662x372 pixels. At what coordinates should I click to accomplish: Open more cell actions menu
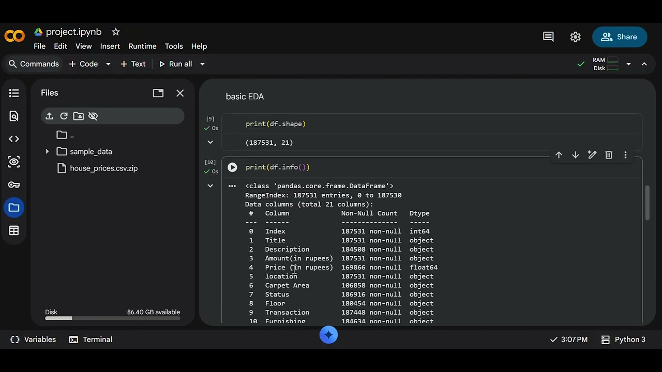(x=625, y=155)
